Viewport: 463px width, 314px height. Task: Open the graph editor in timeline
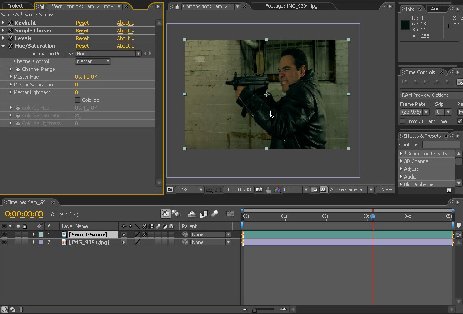(230, 213)
